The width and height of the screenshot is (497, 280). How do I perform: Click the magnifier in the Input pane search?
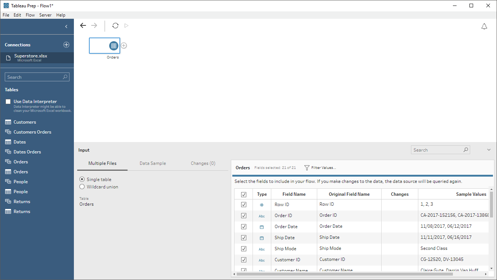pyautogui.click(x=466, y=150)
